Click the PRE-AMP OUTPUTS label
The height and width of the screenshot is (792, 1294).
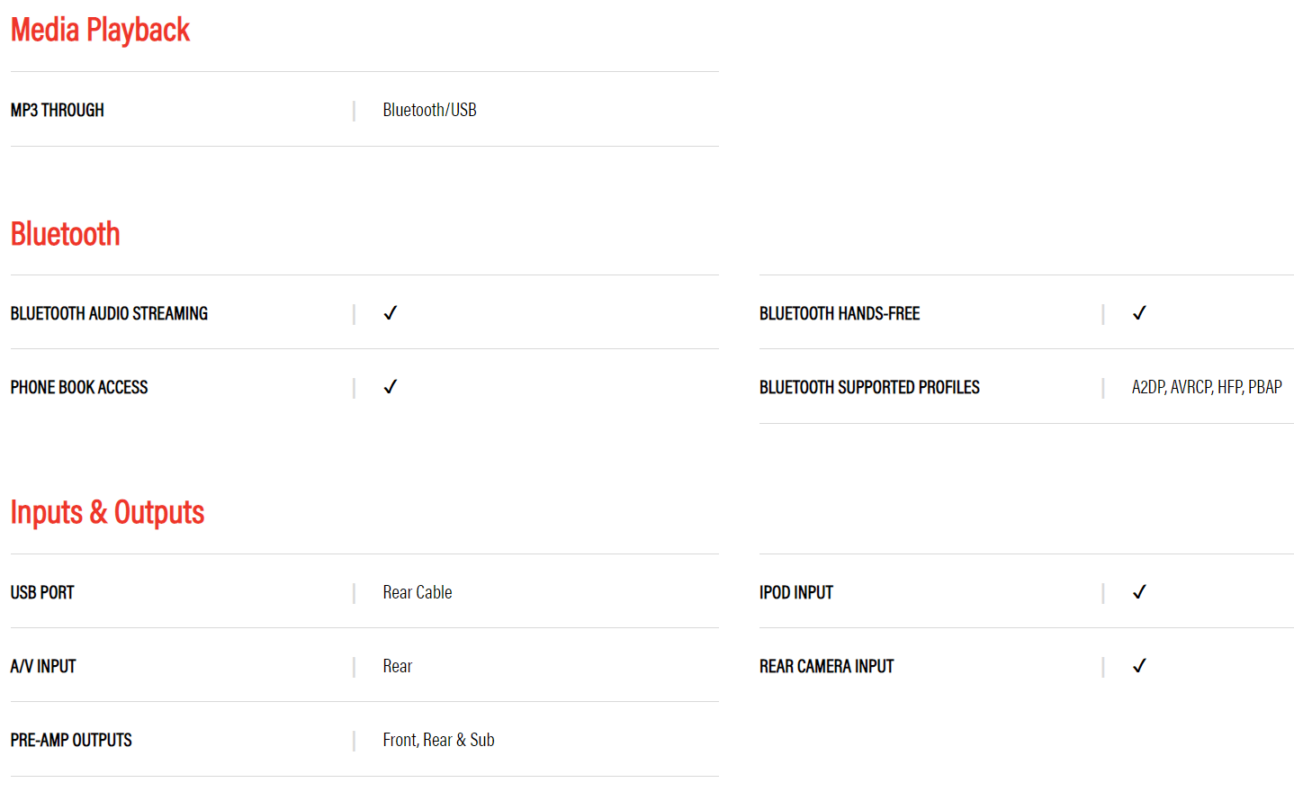[71, 740]
